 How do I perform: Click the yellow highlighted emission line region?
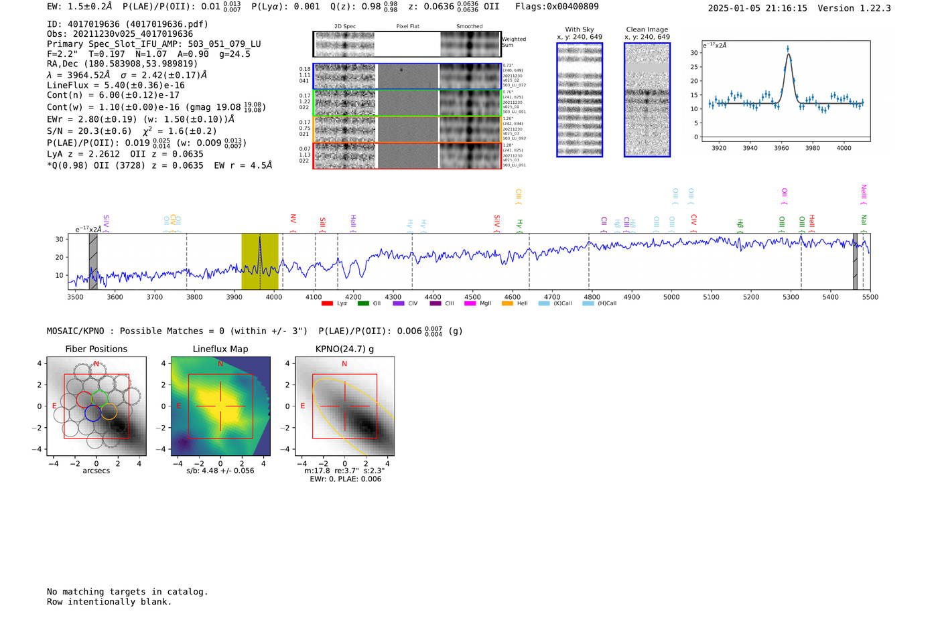[x=260, y=262]
